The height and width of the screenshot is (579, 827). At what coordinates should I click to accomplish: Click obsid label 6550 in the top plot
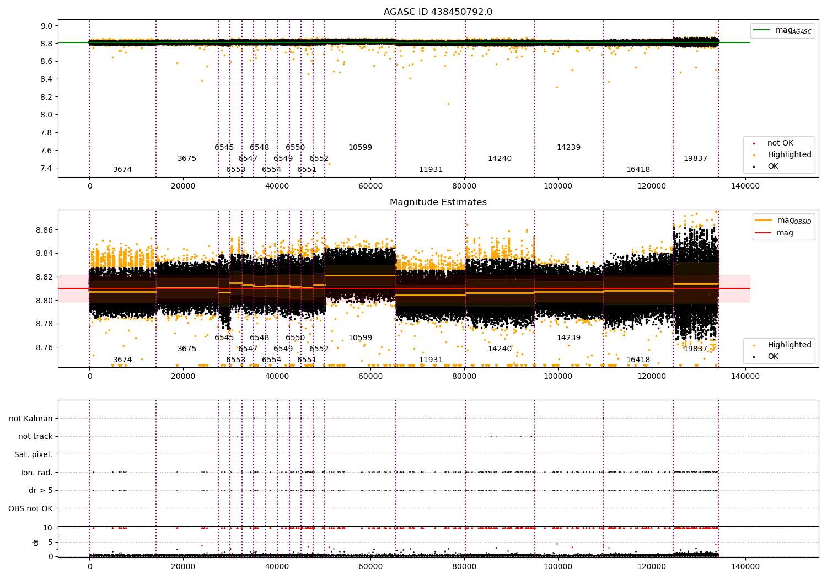tap(296, 148)
